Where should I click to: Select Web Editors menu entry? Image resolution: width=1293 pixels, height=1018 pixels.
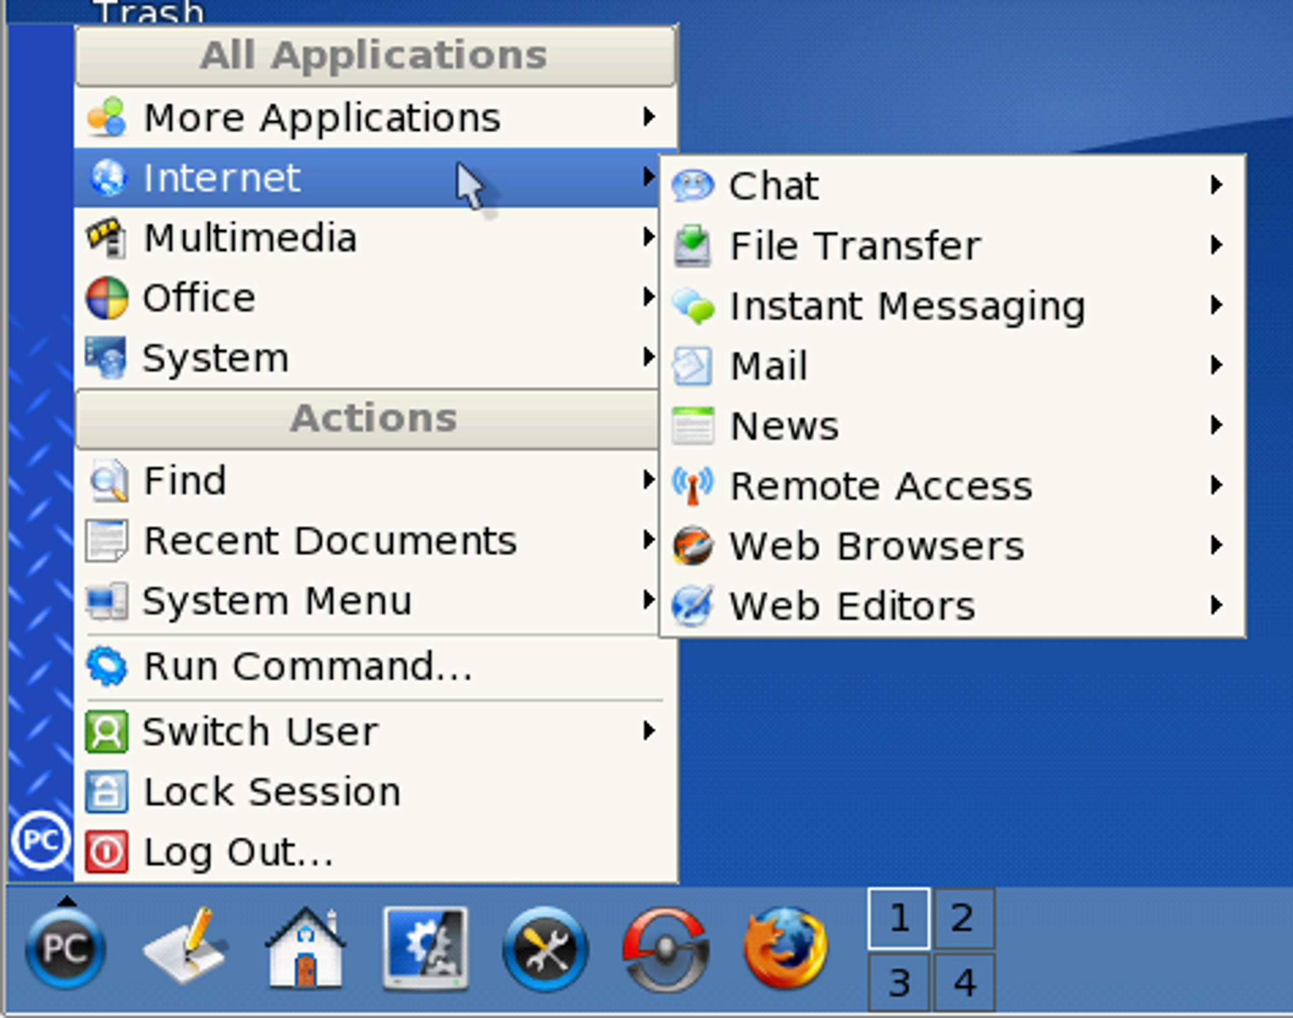[x=952, y=606]
